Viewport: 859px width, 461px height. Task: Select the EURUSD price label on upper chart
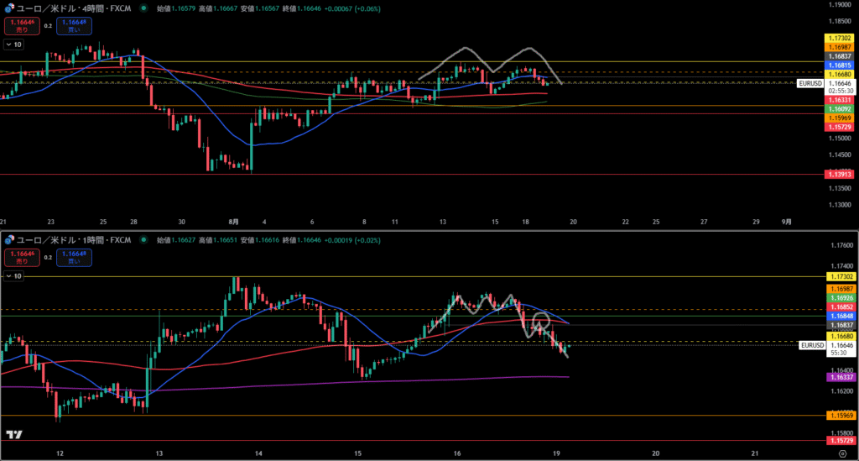tap(810, 84)
